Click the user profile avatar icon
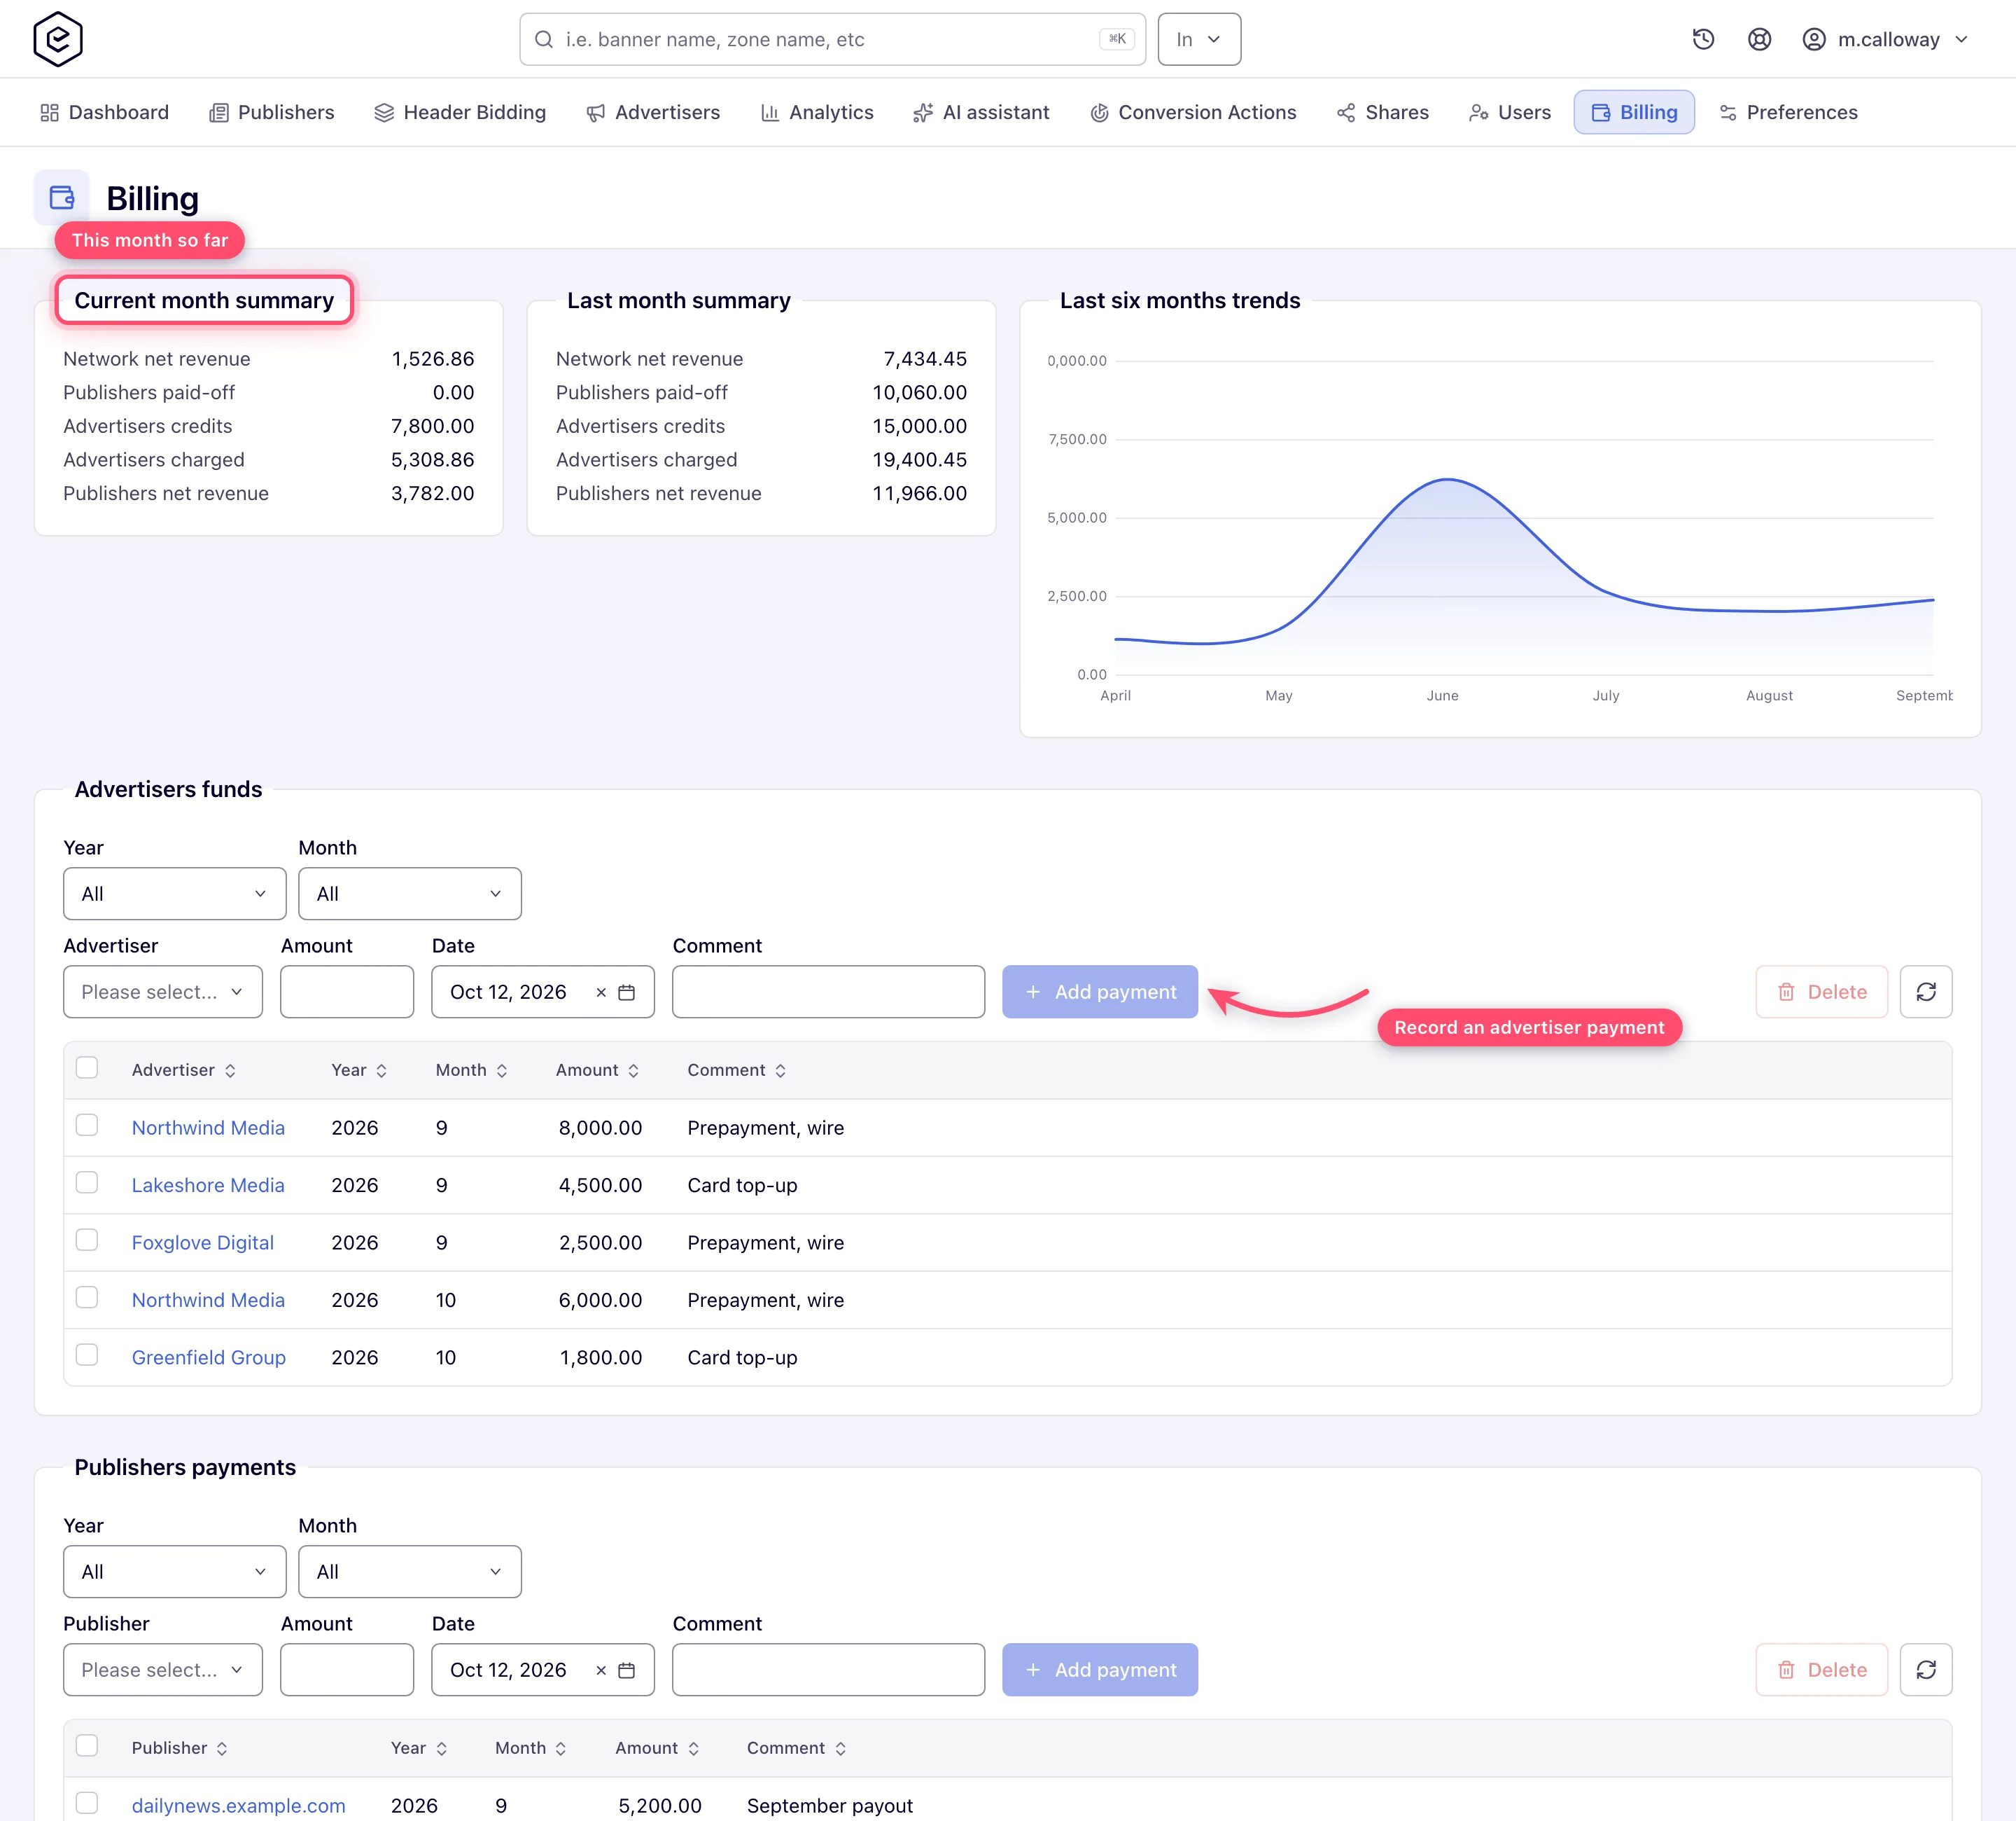This screenshot has width=2016, height=1821. coord(1814,39)
